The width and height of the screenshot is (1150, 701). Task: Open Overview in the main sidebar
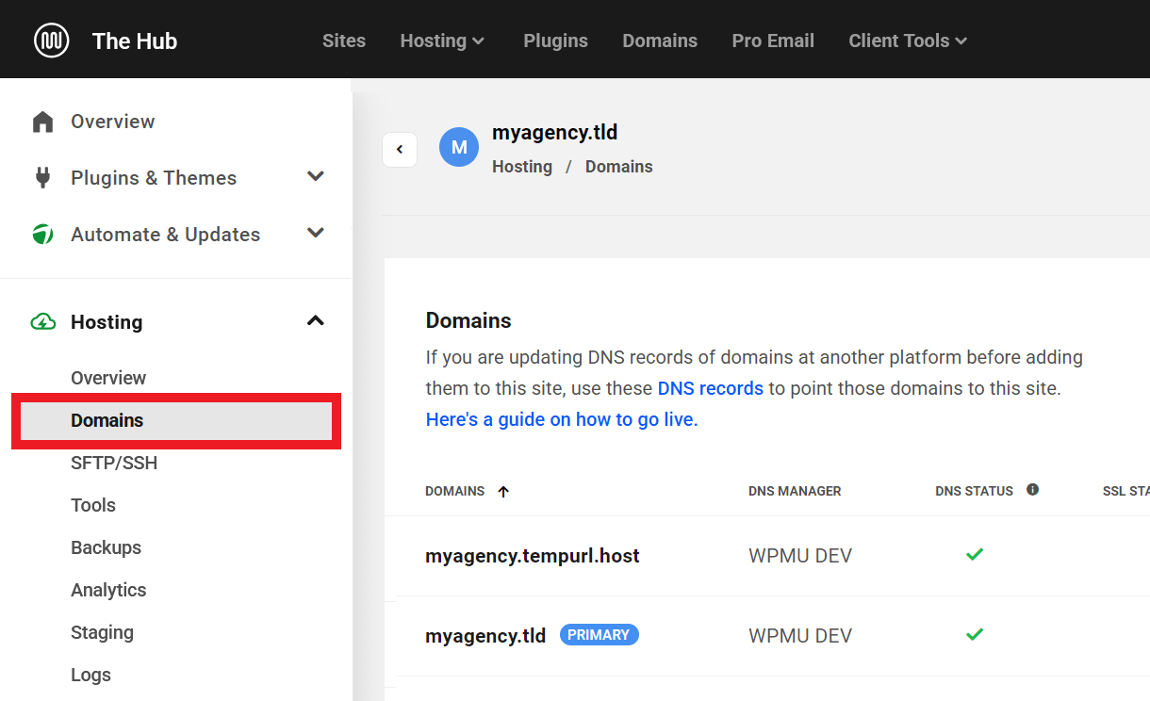(x=113, y=122)
